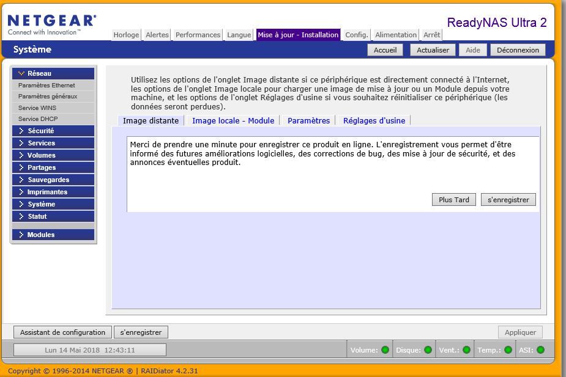The width and height of the screenshot is (566, 377).
Task: Click the Déconnexion button
Action: [x=518, y=50]
